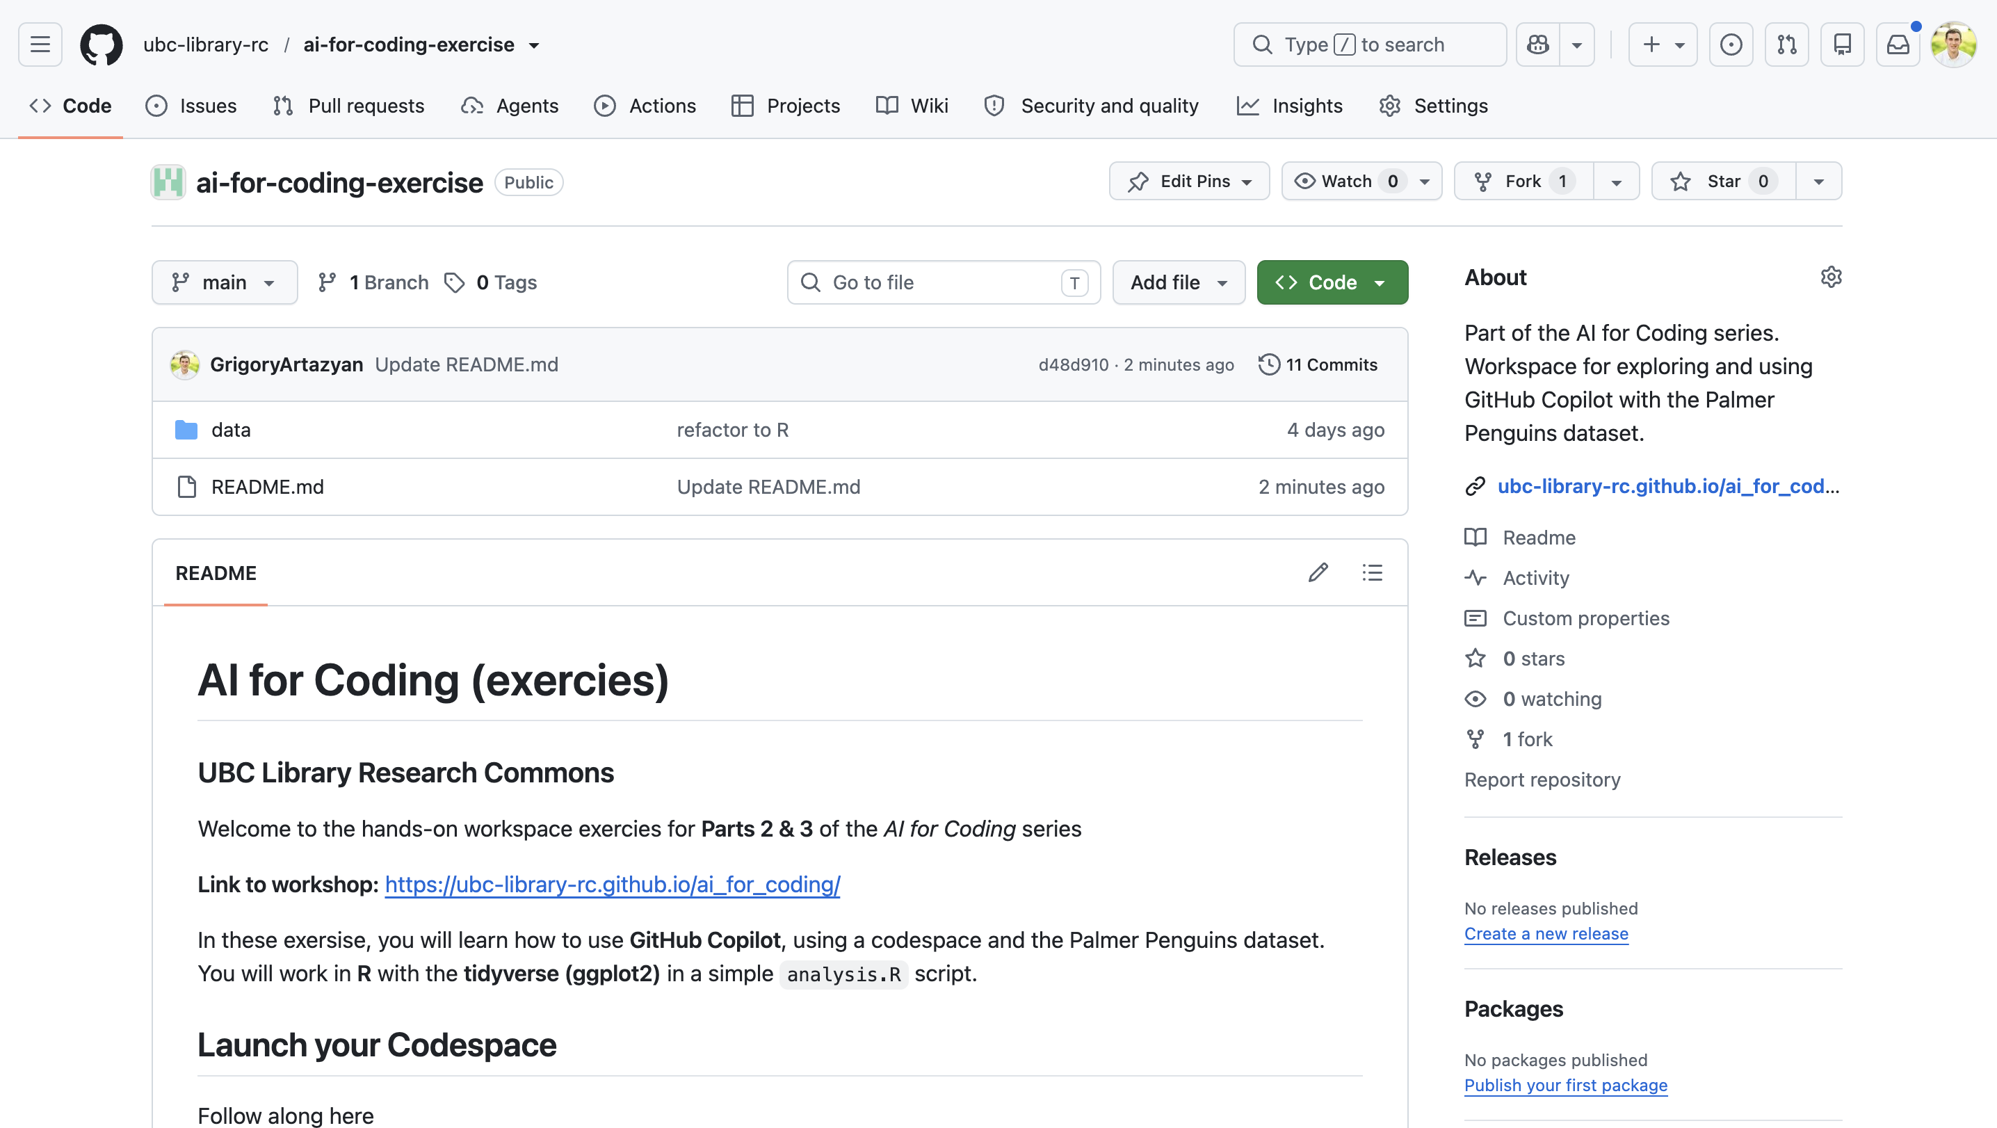Click the search magnifier in header
The width and height of the screenshot is (1997, 1128).
click(1263, 45)
